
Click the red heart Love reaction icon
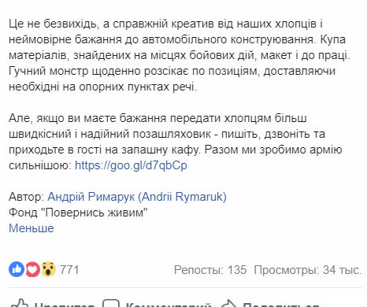[x=32, y=269]
